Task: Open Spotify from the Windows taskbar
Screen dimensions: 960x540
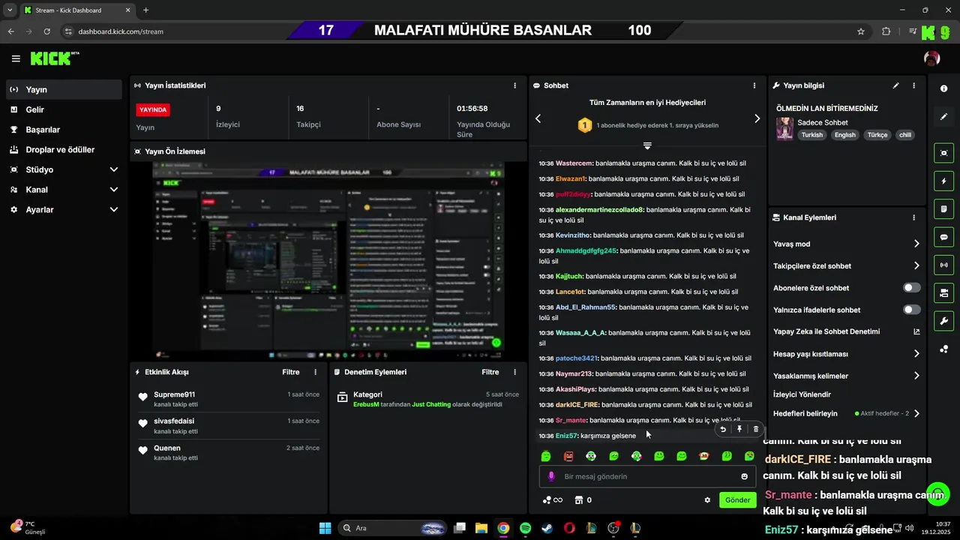Action: point(525,528)
